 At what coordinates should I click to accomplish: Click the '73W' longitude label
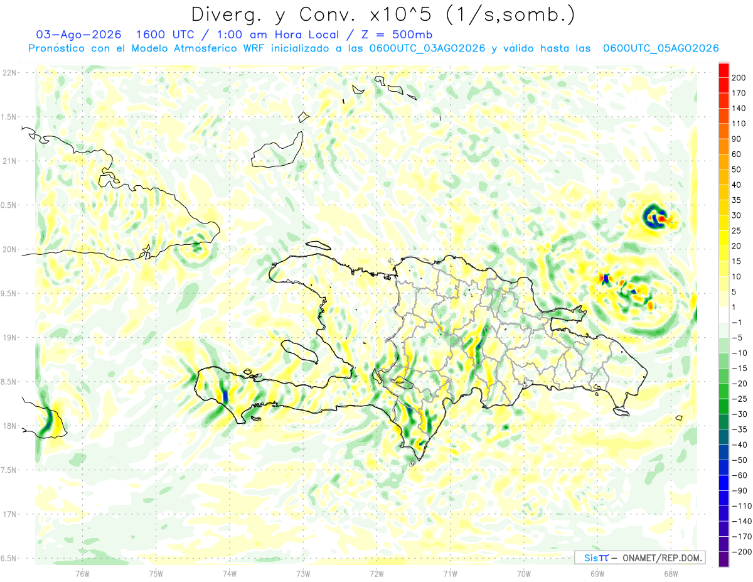pos(303,574)
